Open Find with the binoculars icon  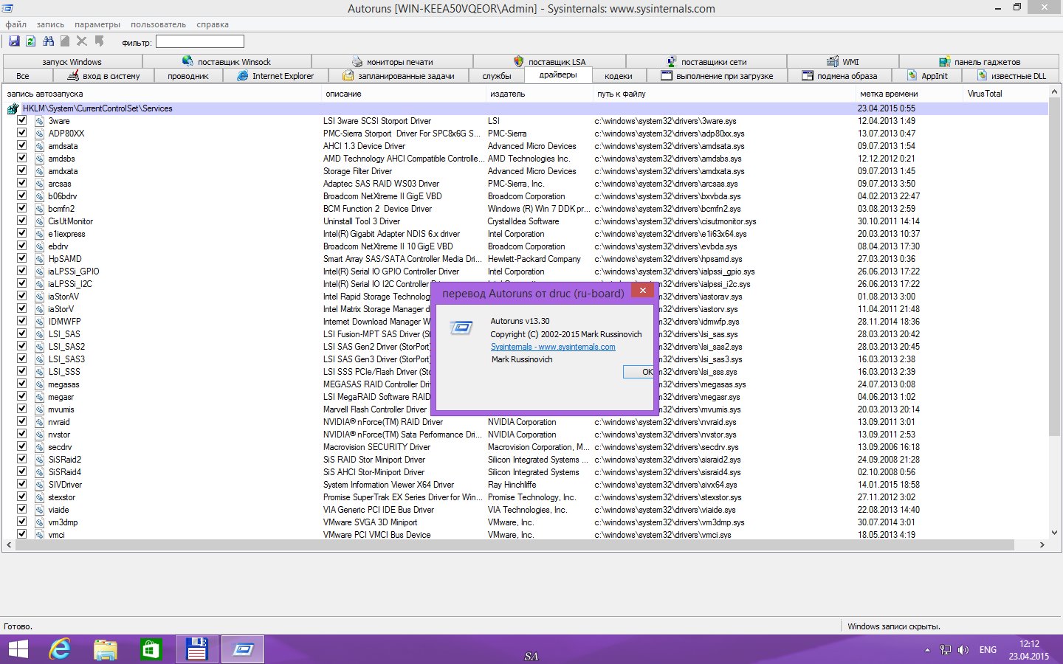(48, 41)
